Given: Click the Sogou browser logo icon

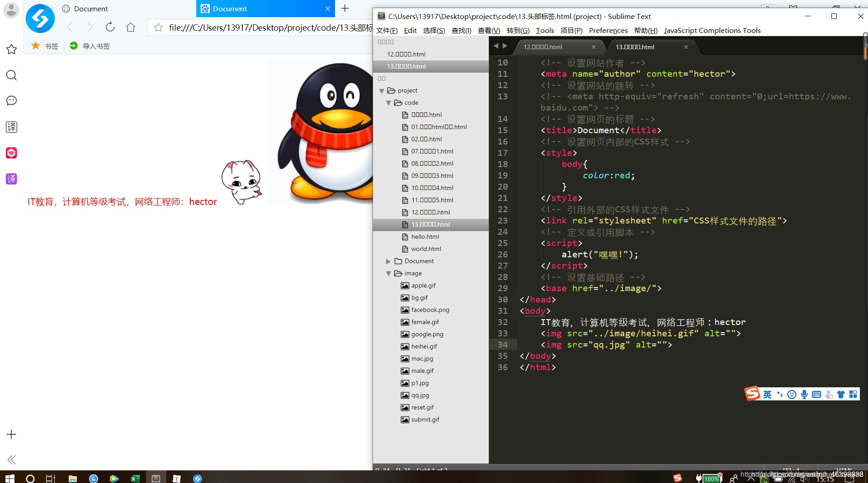Looking at the screenshot, I should (x=40, y=19).
